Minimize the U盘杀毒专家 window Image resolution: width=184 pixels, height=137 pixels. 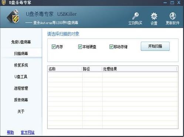click(165, 3)
